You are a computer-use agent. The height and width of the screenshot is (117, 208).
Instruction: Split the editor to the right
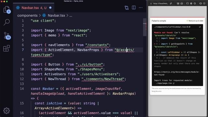click(x=134, y=7)
